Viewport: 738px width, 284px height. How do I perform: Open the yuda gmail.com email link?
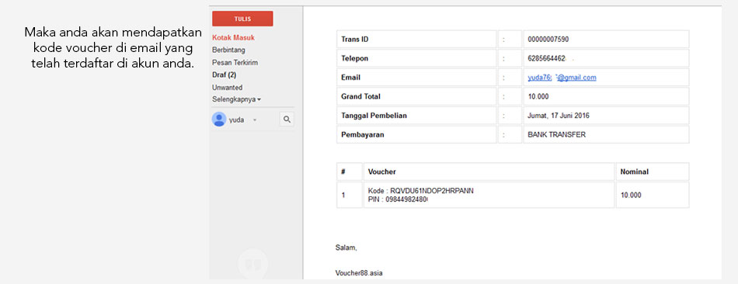562,78
